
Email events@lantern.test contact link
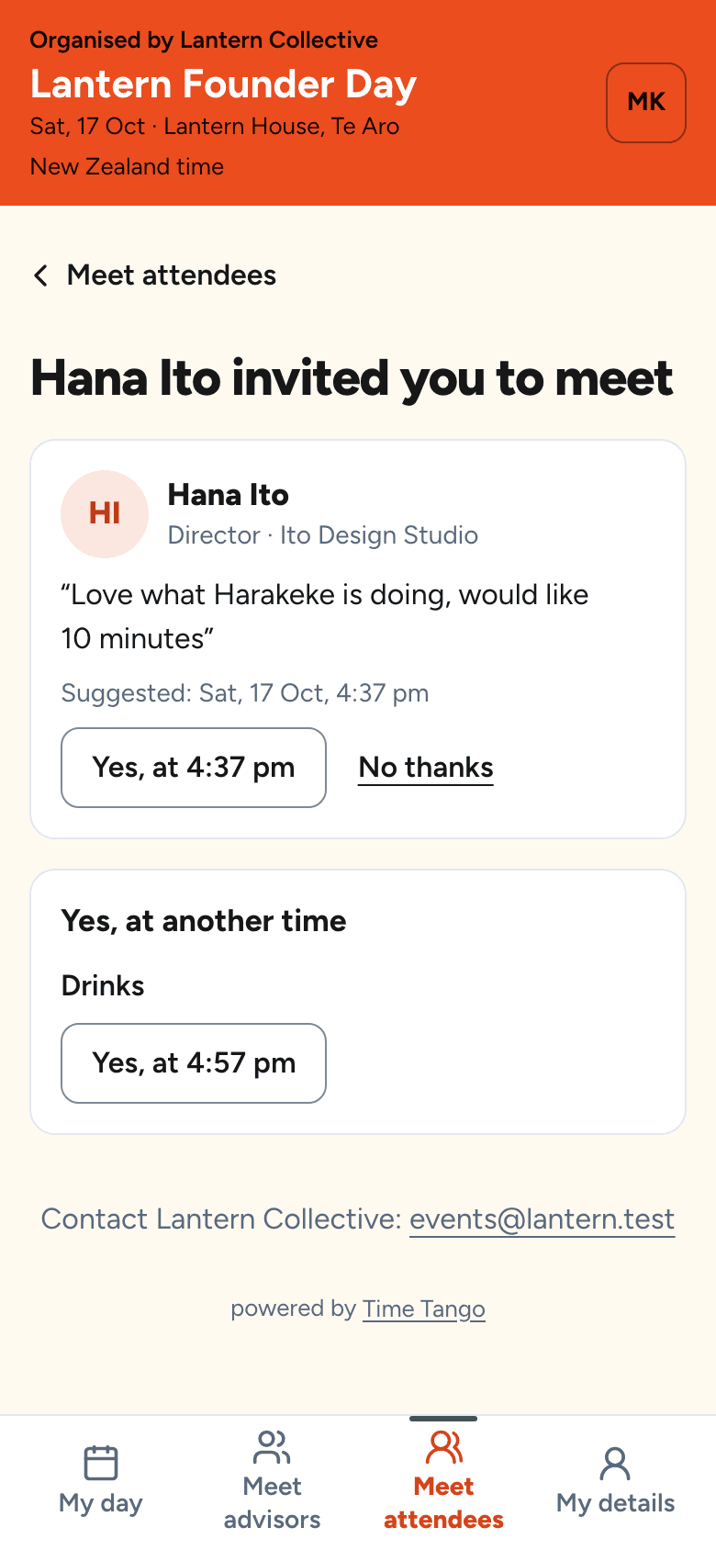[x=542, y=1219]
